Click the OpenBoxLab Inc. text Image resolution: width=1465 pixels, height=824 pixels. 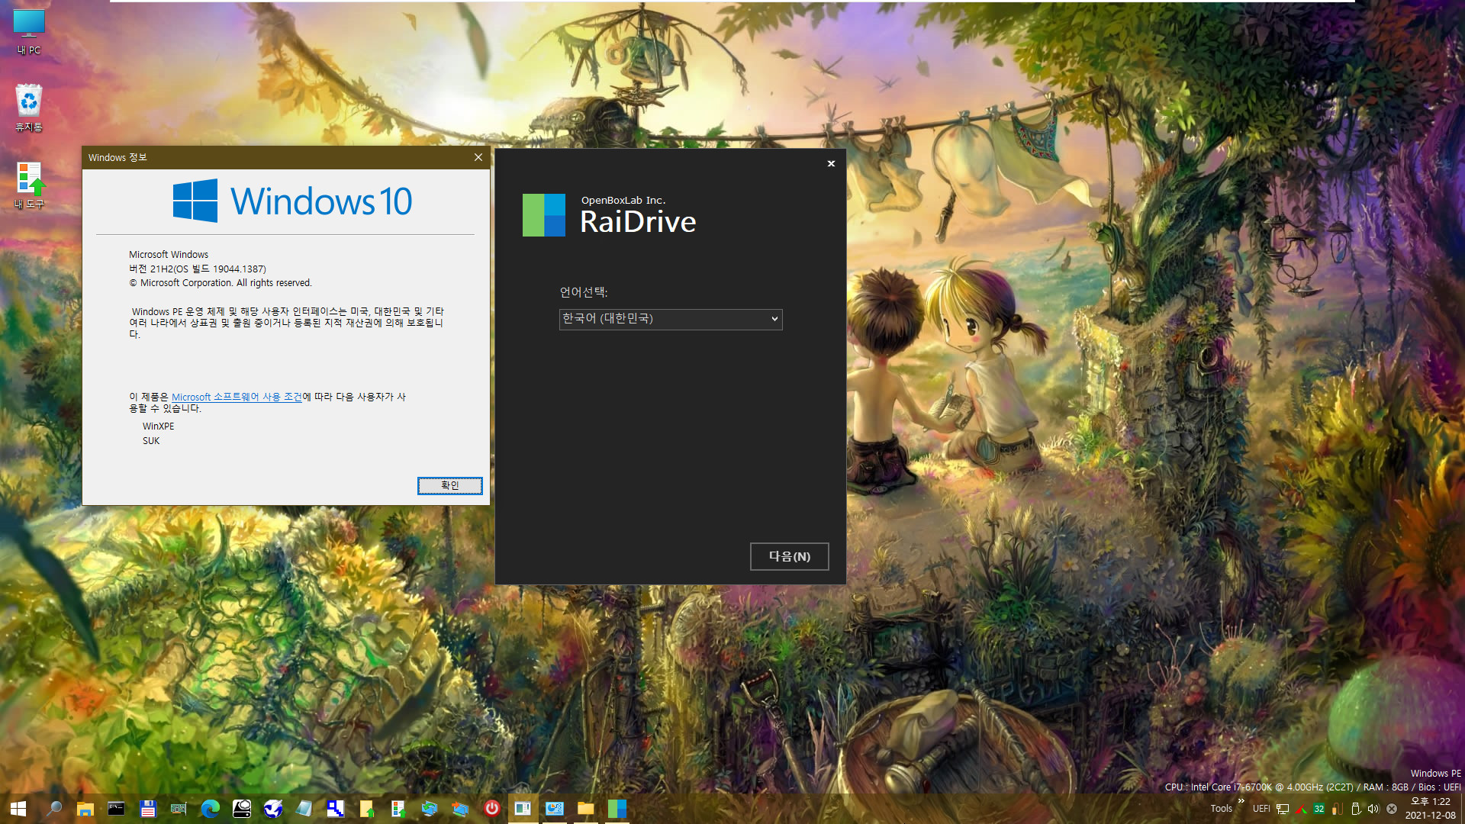[x=623, y=200]
